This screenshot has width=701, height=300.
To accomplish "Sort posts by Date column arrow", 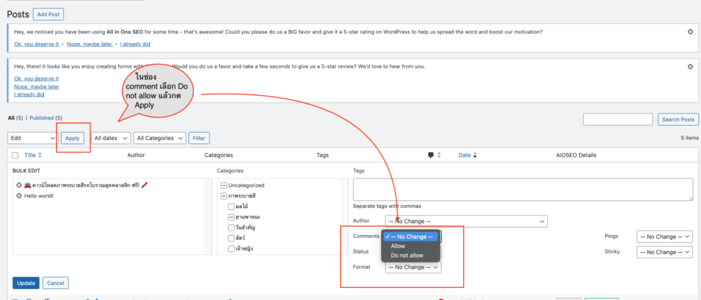I will click(x=475, y=155).
